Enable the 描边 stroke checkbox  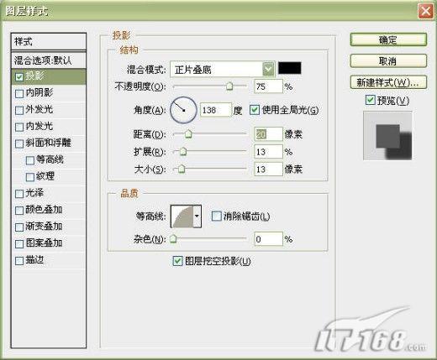19,261
